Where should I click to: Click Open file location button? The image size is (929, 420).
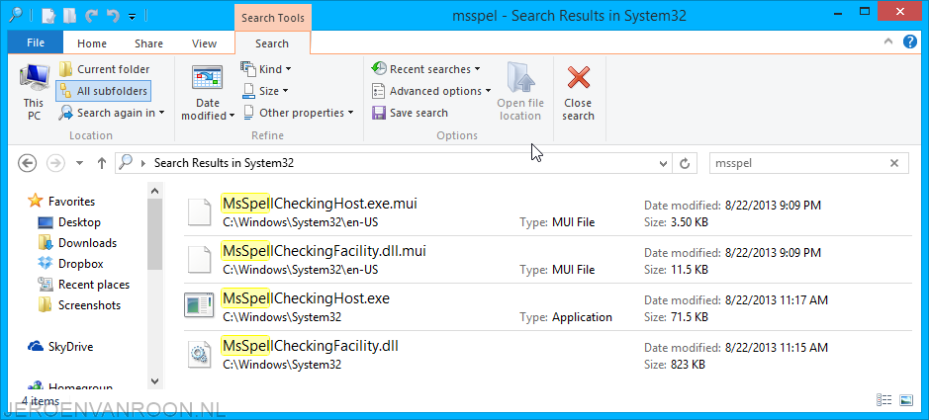tap(520, 92)
